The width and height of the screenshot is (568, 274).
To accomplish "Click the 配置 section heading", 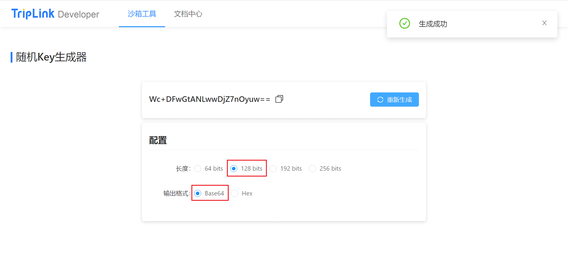I will tap(158, 140).
